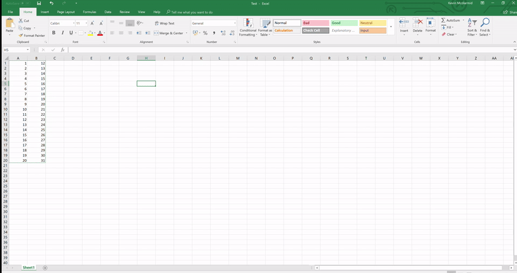The width and height of the screenshot is (517, 273).
Task: Apply the Bad cell style
Action: tap(315, 23)
